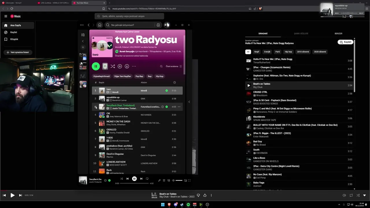Select Diğer Yeni Keşifler chip

pyautogui.click(x=123, y=76)
